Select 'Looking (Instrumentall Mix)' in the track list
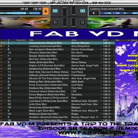 pyautogui.click(x=45, y=46)
